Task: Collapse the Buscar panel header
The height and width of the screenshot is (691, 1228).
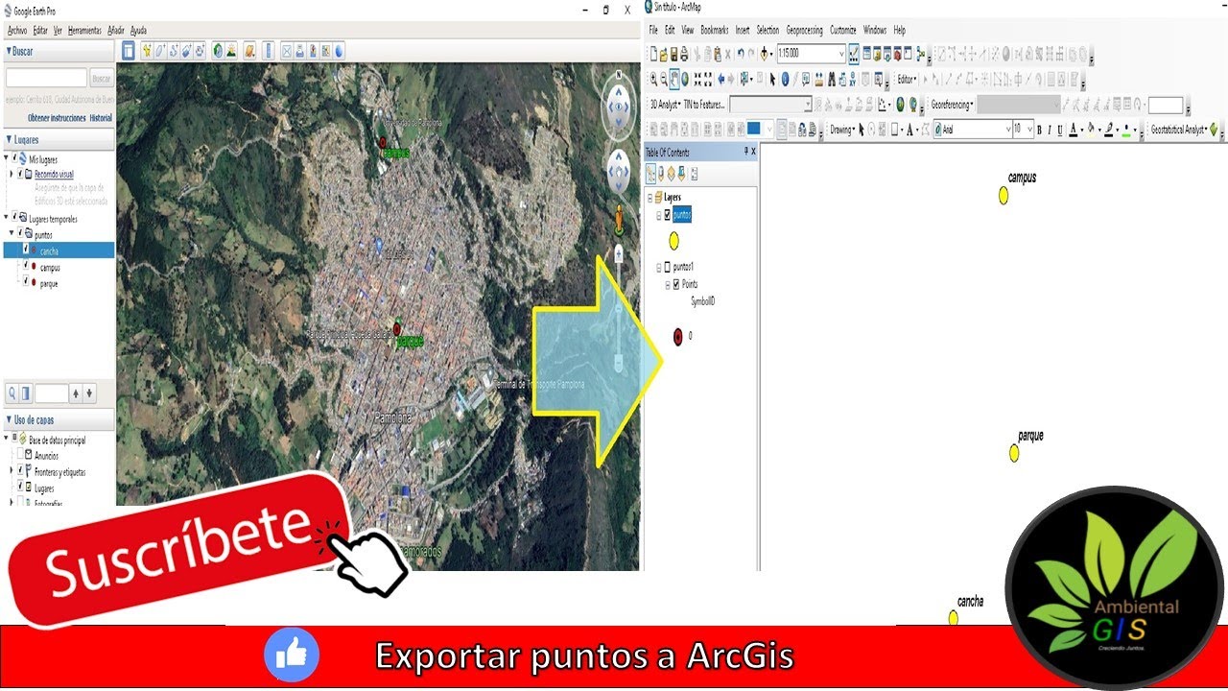Action: [58, 51]
